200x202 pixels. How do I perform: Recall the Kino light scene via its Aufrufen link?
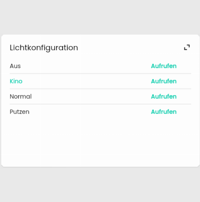[x=164, y=81]
